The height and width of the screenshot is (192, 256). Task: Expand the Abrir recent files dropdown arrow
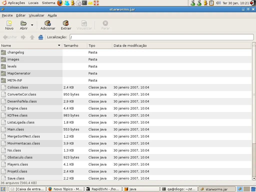(32, 25)
